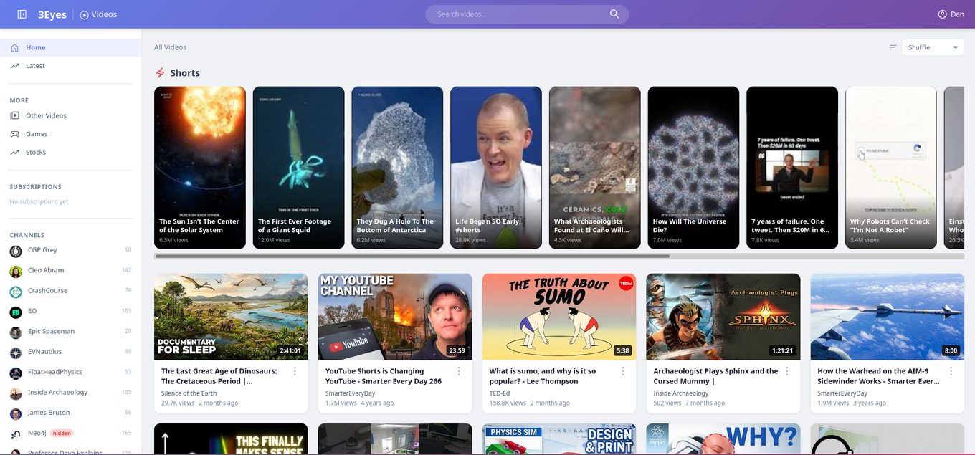
Task: Click the Neo4j channel avatar
Action: [16, 434]
